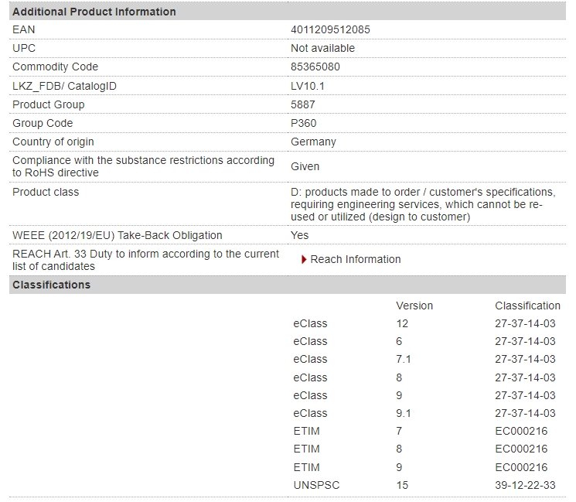The image size is (576, 502).
Task: Click the ETIM label for version 7
Action: click(306, 431)
